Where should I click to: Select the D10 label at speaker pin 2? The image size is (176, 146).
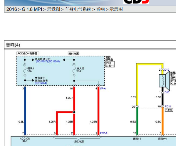pyautogui.click(x=167, y=70)
